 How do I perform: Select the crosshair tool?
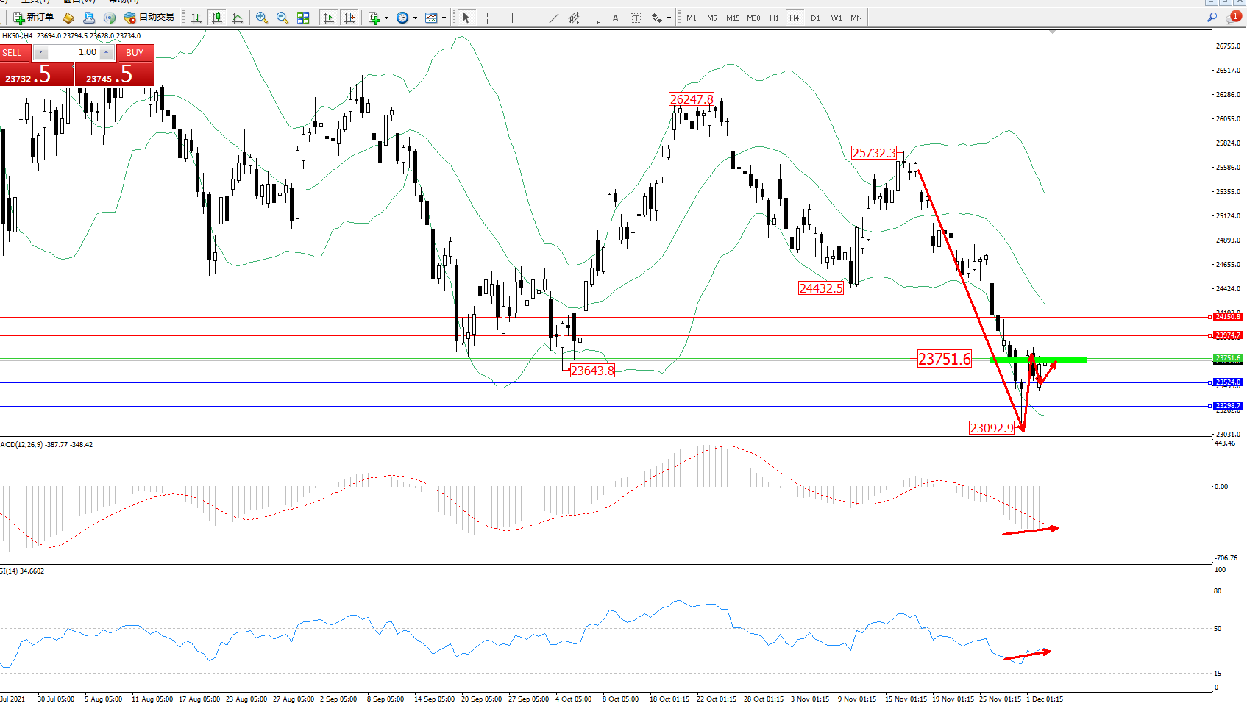click(x=487, y=18)
